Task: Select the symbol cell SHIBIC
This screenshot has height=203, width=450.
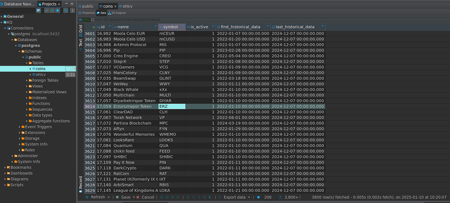Action: (x=172, y=157)
